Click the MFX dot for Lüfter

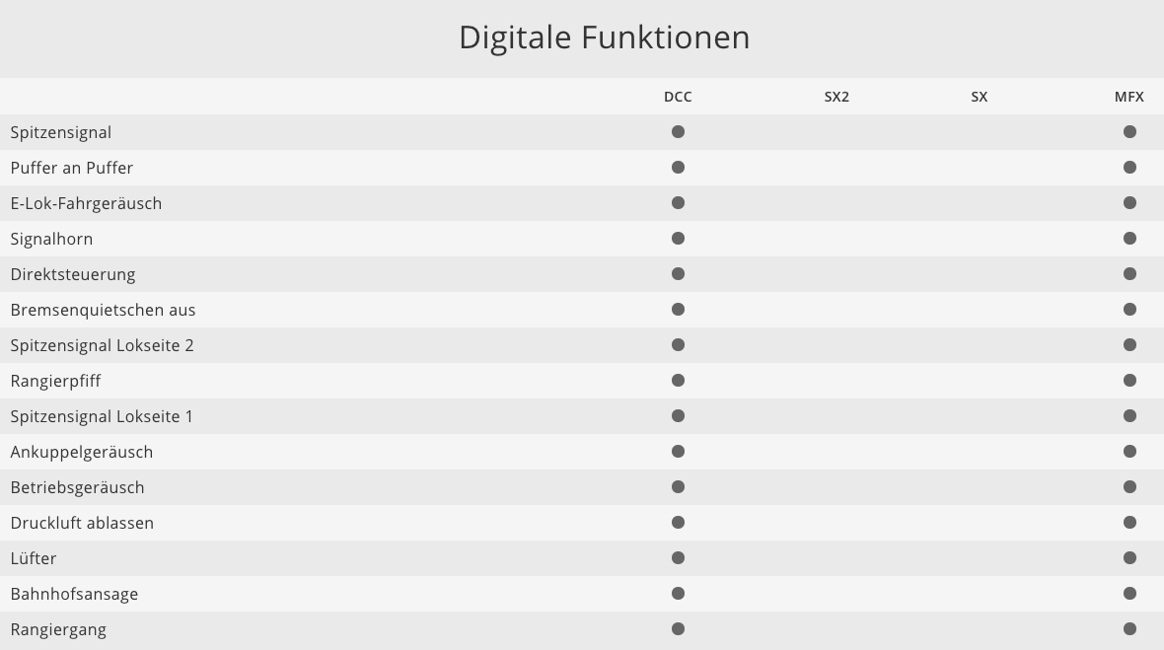click(x=1129, y=558)
